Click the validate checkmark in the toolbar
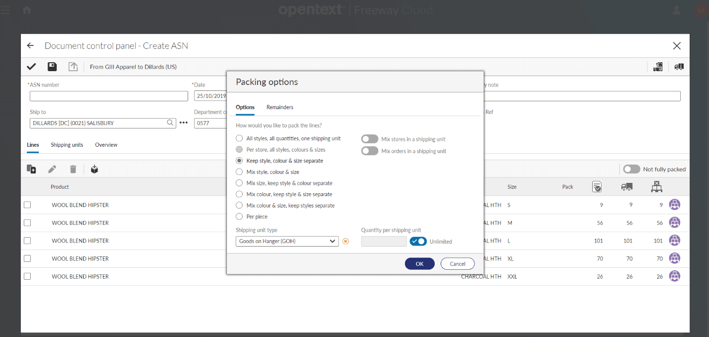Screen dimensions: 709x337 click(x=31, y=66)
